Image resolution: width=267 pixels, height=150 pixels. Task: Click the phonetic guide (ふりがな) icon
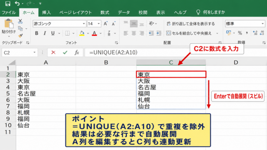[109, 33]
